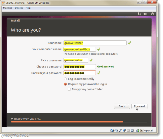Open the Ubuntu power session menu icon
163x139 pixels.
[x=152, y=14]
